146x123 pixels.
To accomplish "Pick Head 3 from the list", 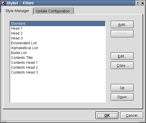I will tap(57, 38).
